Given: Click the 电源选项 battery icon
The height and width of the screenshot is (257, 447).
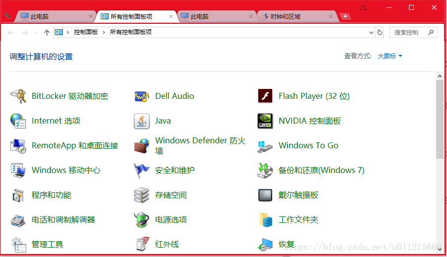Looking at the screenshot, I should click(x=142, y=219).
